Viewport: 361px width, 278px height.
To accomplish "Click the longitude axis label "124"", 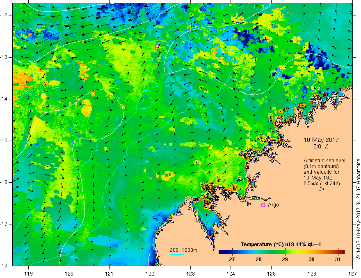I will pyautogui.click(x=231, y=274).
